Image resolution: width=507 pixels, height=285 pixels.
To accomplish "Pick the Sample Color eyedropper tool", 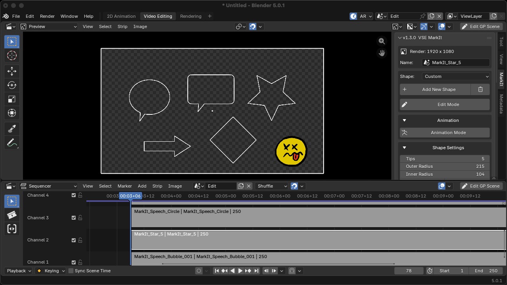I will point(12,128).
